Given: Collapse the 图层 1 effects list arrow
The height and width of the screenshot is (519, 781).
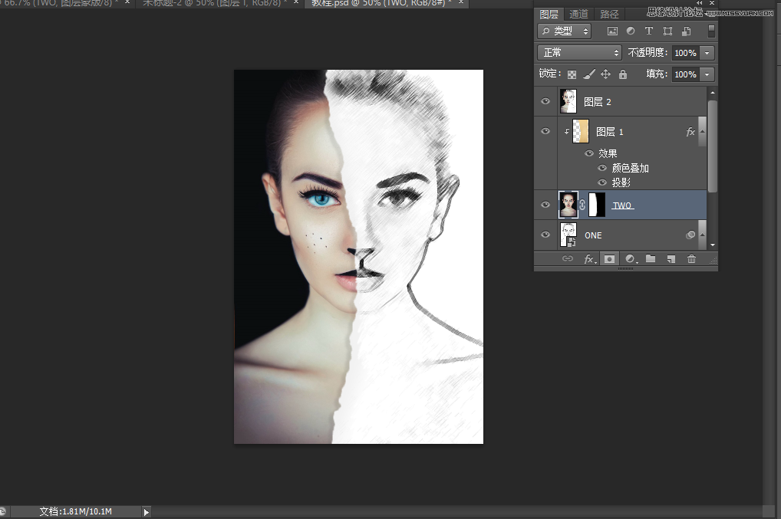Looking at the screenshot, I should coord(702,132).
